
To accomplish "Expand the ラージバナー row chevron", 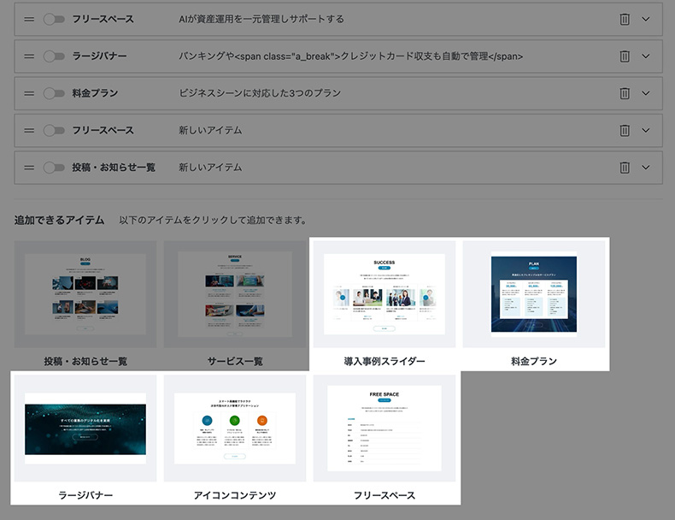I will (x=646, y=56).
